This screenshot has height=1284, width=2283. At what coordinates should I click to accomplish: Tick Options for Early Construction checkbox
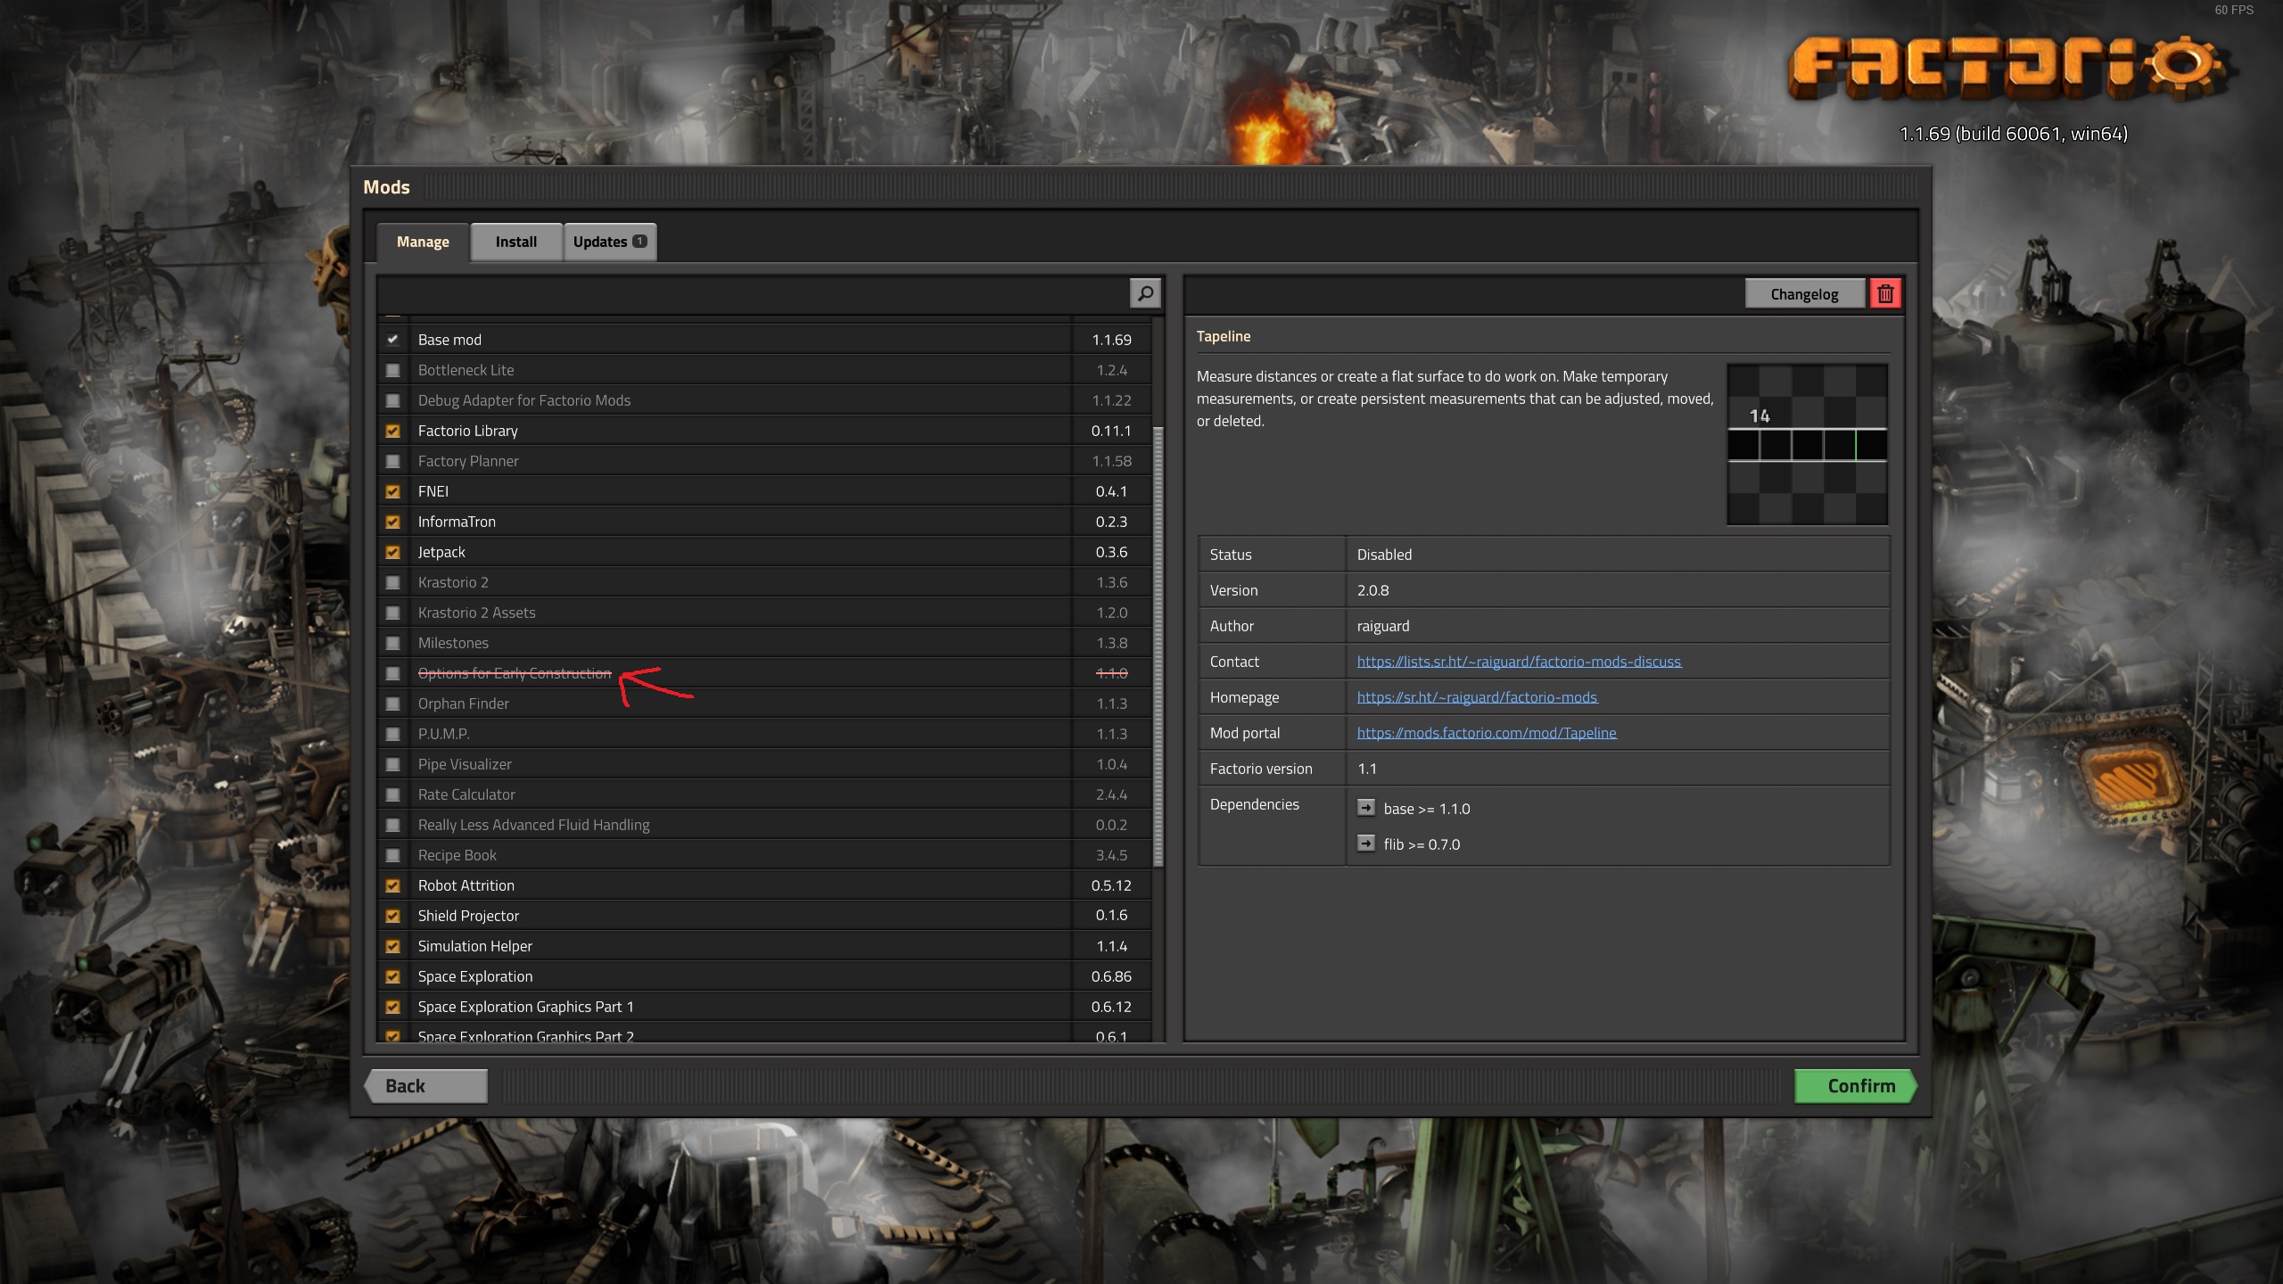pyautogui.click(x=392, y=673)
